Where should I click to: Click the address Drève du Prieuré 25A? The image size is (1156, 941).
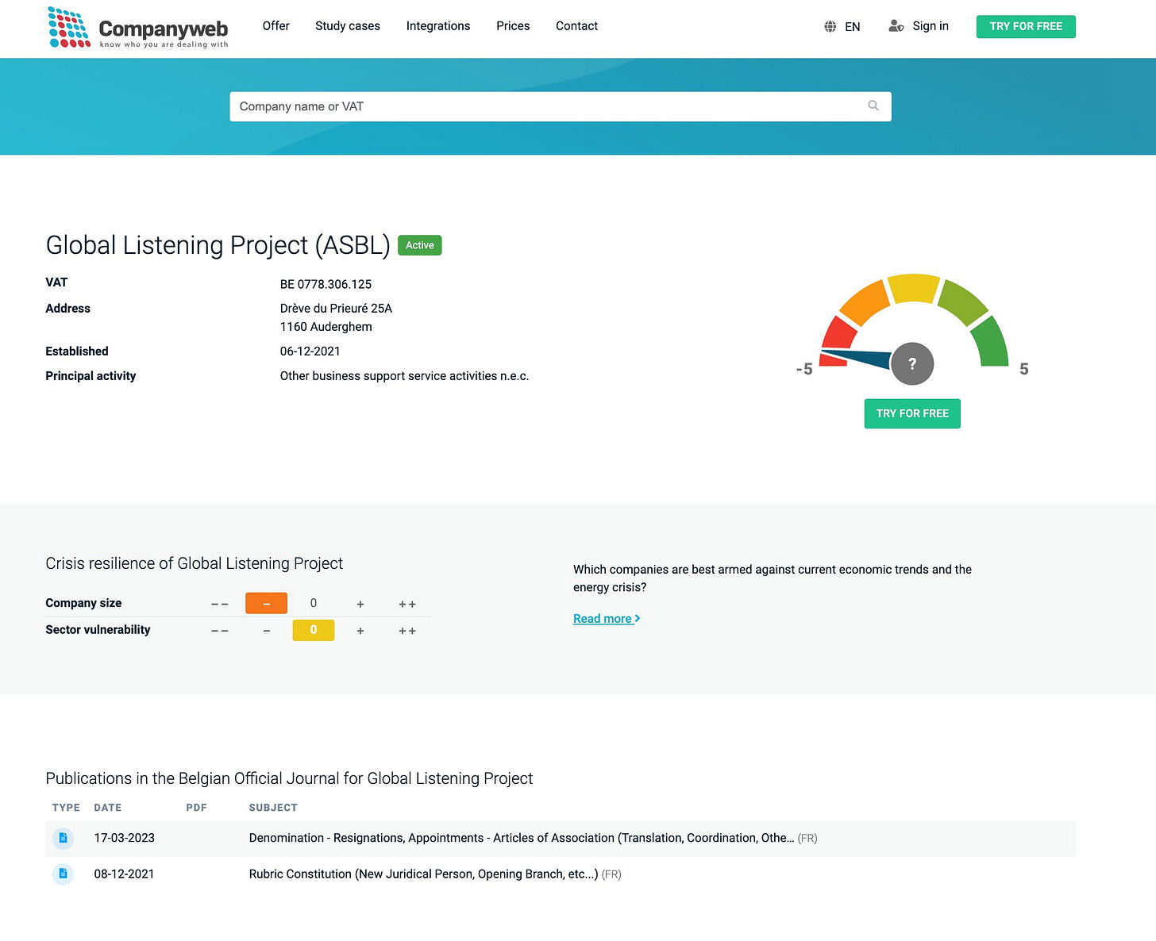click(336, 308)
